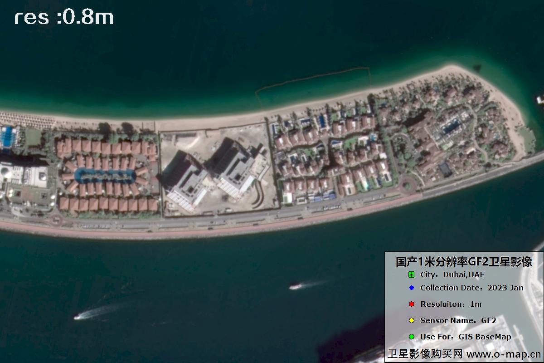The height and width of the screenshot is (363, 544).
Task: Click the yellow dot beside Sensor Name
Action: [411, 320]
